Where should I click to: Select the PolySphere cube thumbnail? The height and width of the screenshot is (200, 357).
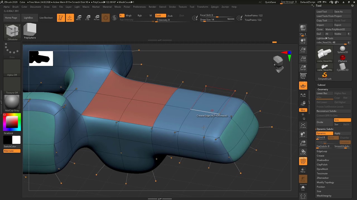[30, 31]
